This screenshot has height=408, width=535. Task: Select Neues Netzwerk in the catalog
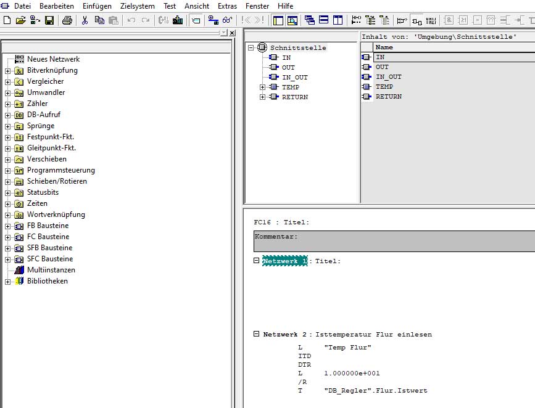(x=53, y=59)
